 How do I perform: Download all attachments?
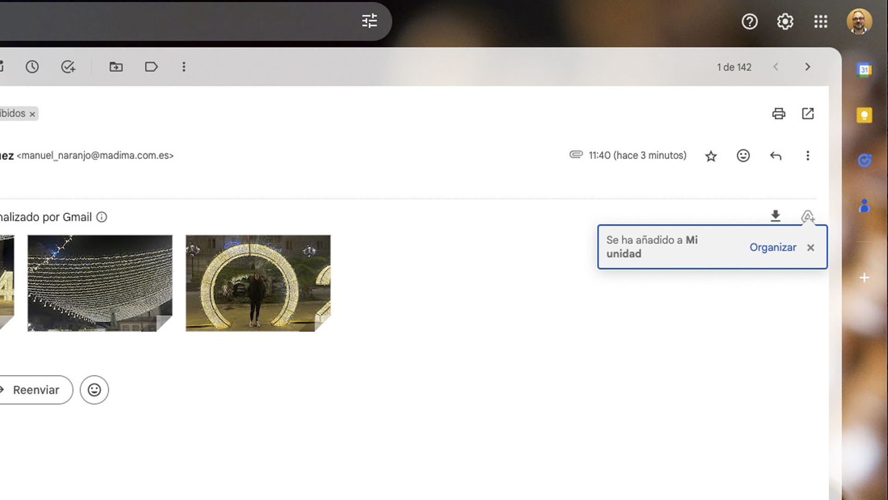[x=775, y=216]
